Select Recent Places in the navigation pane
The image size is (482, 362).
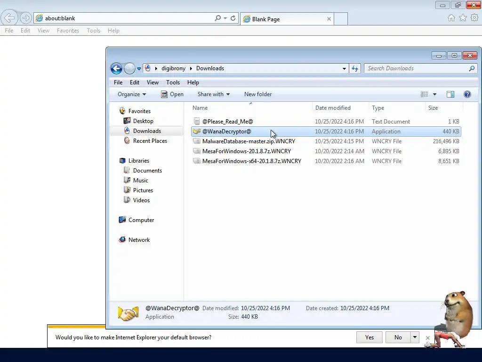tap(150, 140)
